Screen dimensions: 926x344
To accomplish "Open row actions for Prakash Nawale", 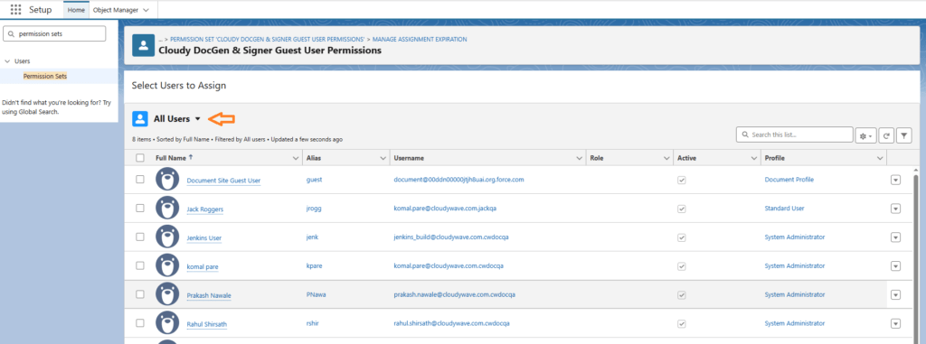I will (x=895, y=294).
